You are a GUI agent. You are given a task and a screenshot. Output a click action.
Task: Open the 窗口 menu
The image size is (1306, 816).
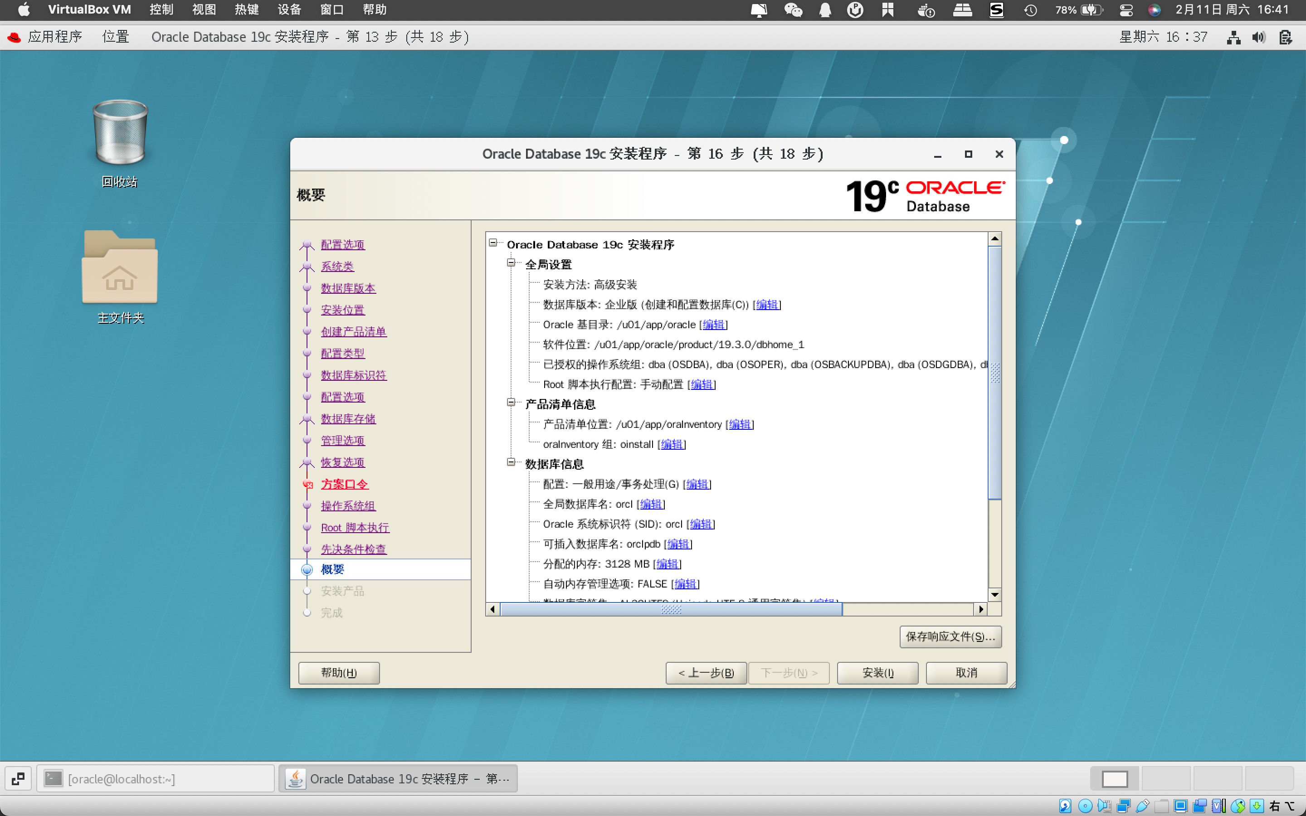[x=332, y=10]
